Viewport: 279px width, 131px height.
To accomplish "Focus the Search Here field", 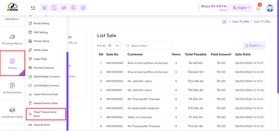I will pos(148,46).
